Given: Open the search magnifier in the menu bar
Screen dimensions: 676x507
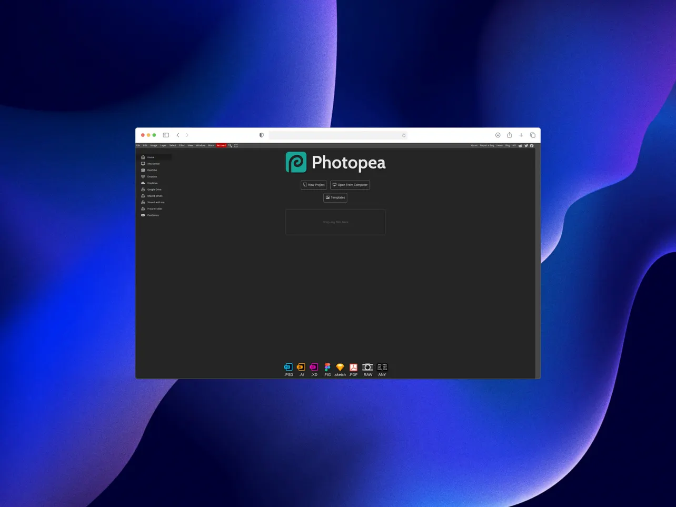Looking at the screenshot, I should coord(230,145).
